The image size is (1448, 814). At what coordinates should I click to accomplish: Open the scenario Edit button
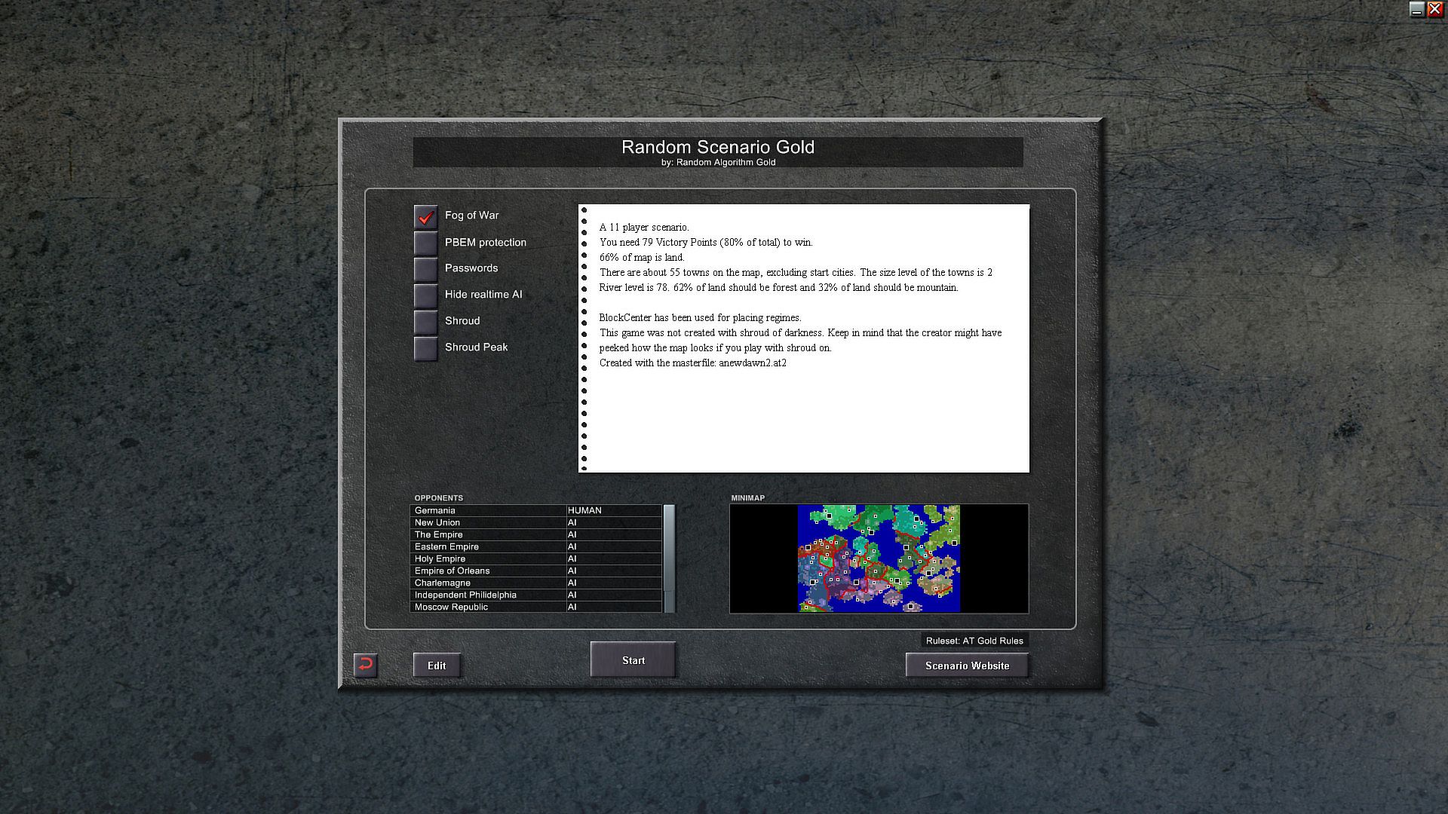point(437,666)
